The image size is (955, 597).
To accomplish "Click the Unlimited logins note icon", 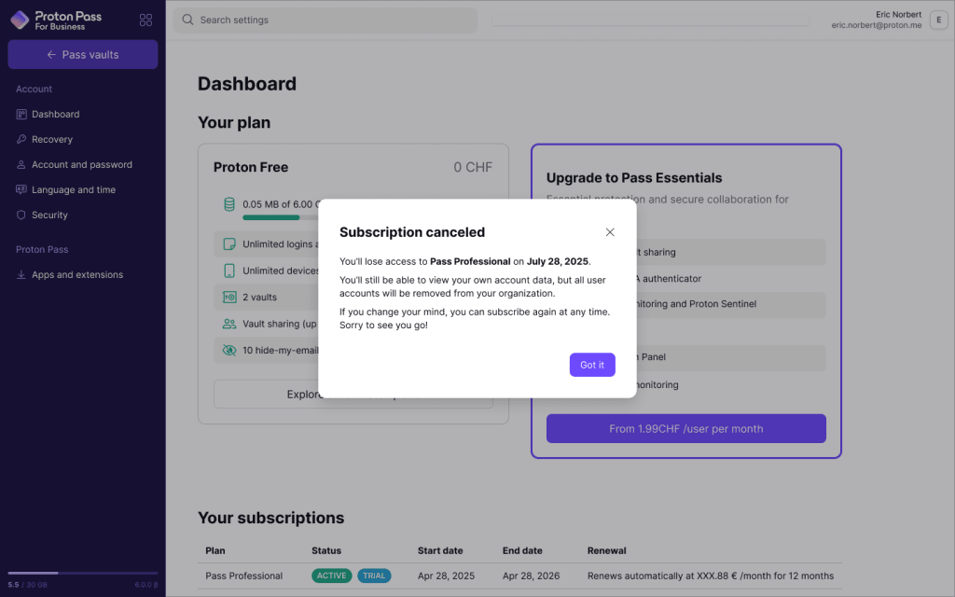I will coord(229,244).
